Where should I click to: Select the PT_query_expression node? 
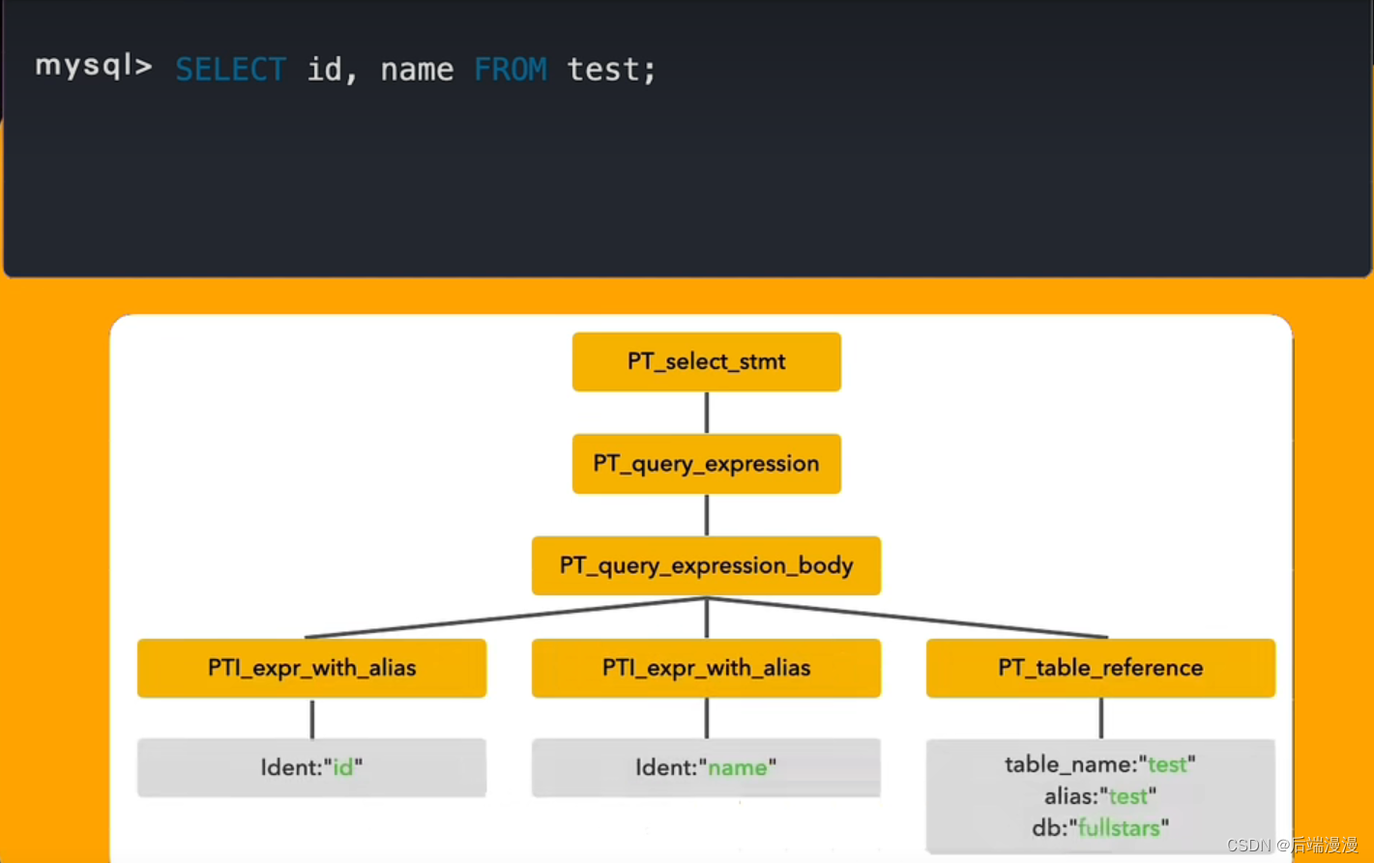(x=706, y=464)
